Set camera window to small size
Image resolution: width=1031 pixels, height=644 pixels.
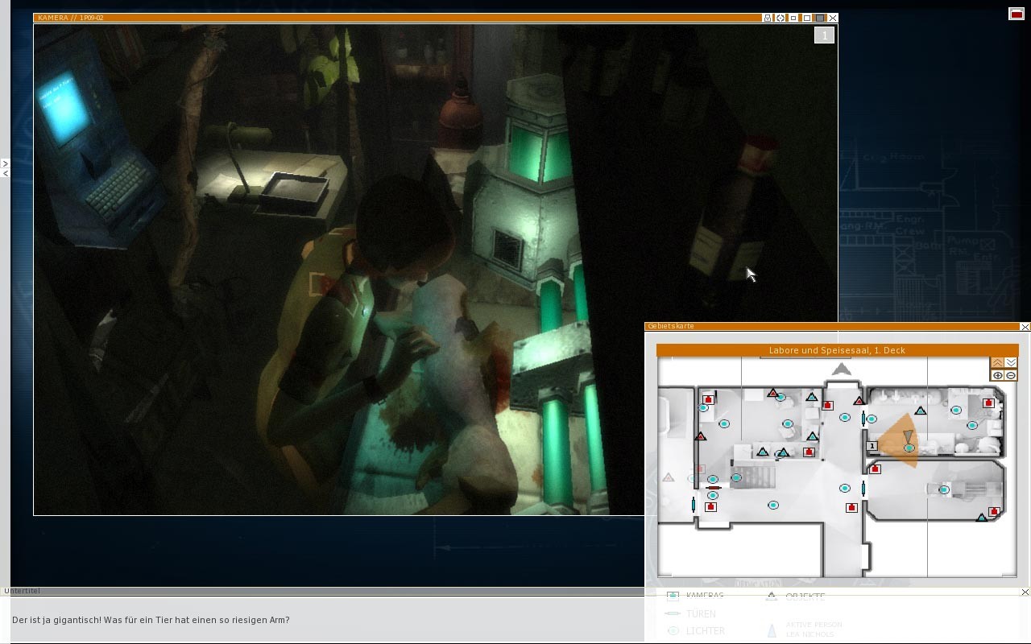click(793, 18)
